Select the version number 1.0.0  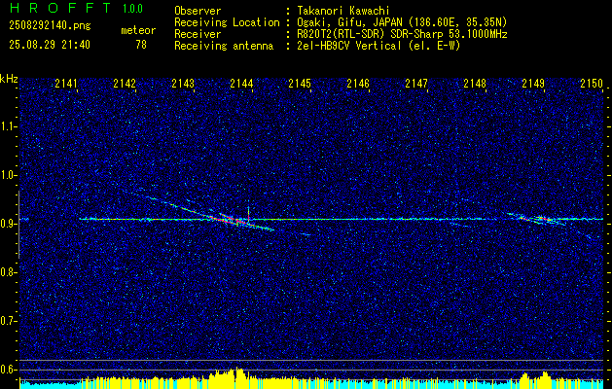pyautogui.click(x=132, y=9)
